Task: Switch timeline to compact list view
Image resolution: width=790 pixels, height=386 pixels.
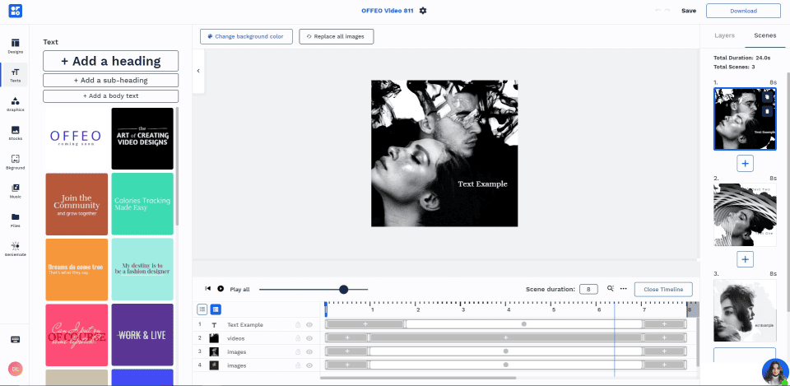Action: (202, 309)
